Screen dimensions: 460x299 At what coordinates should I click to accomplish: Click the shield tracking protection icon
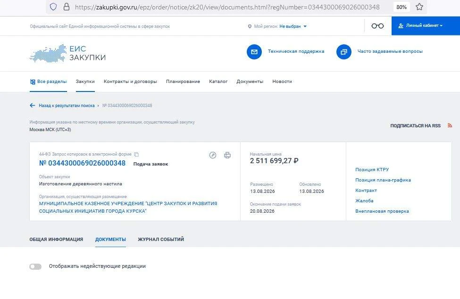pyautogui.click(x=53, y=7)
